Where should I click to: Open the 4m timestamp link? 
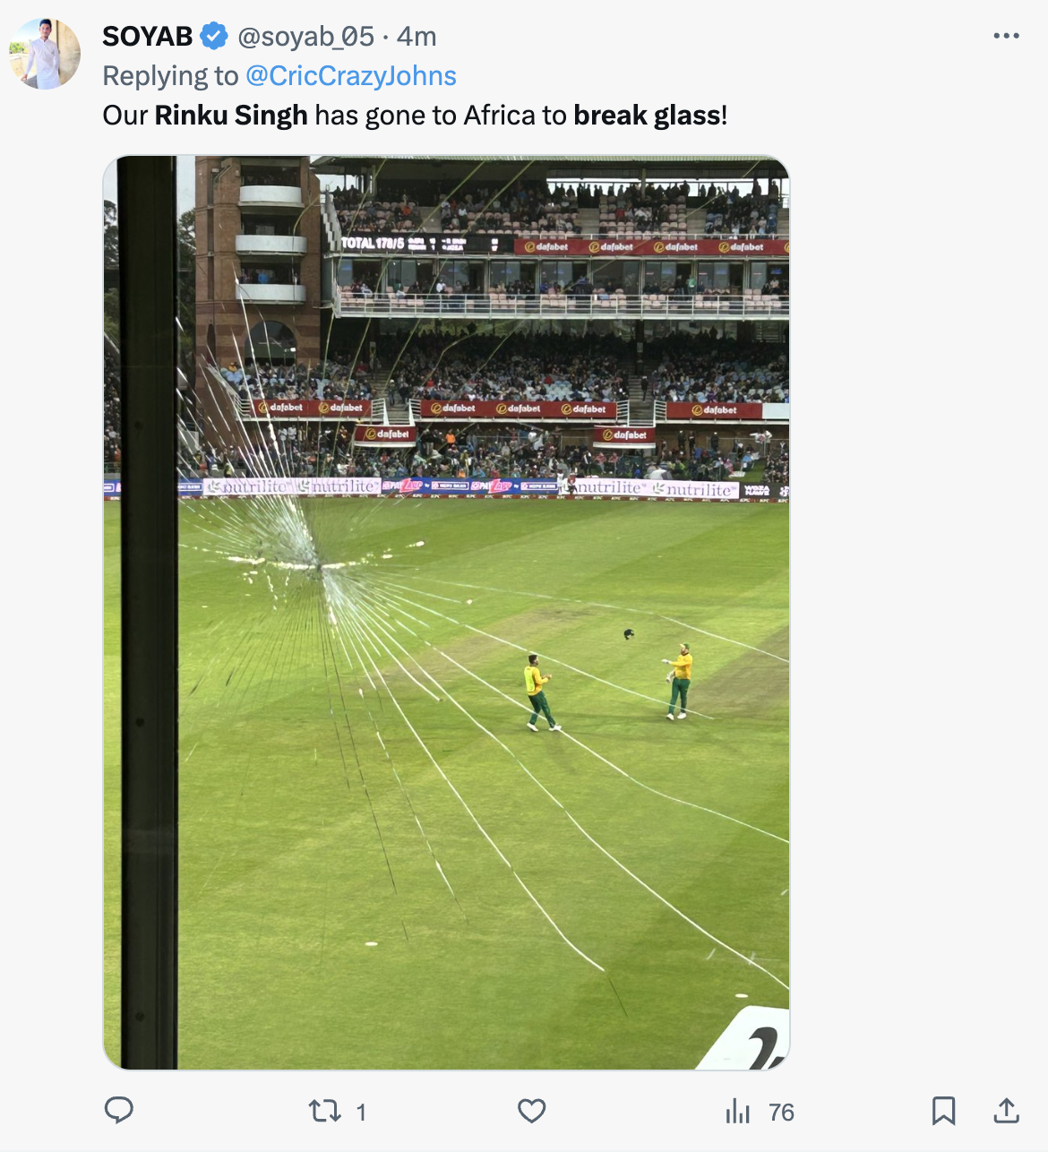417,36
